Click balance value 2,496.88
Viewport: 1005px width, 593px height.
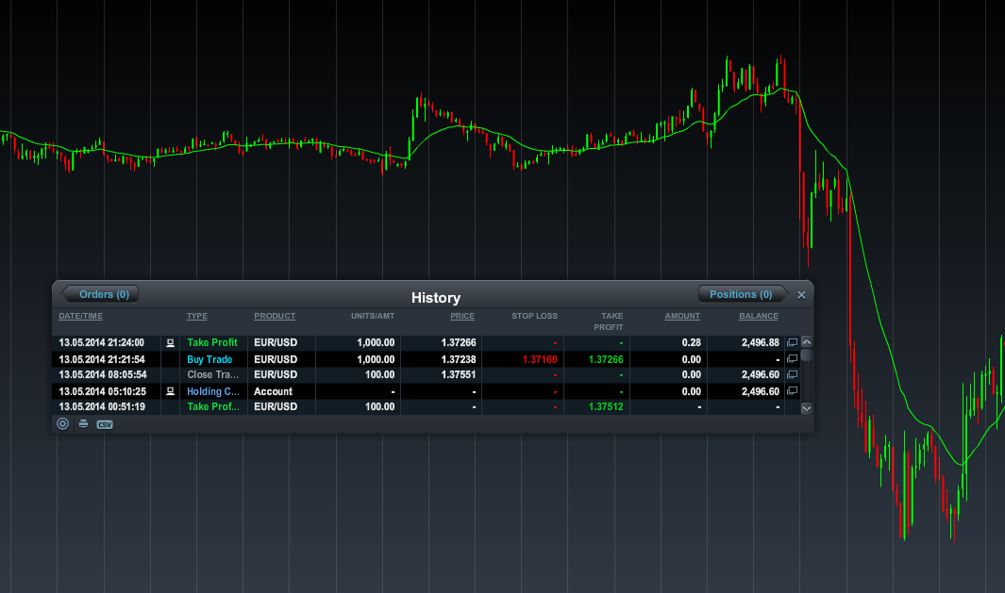point(761,342)
